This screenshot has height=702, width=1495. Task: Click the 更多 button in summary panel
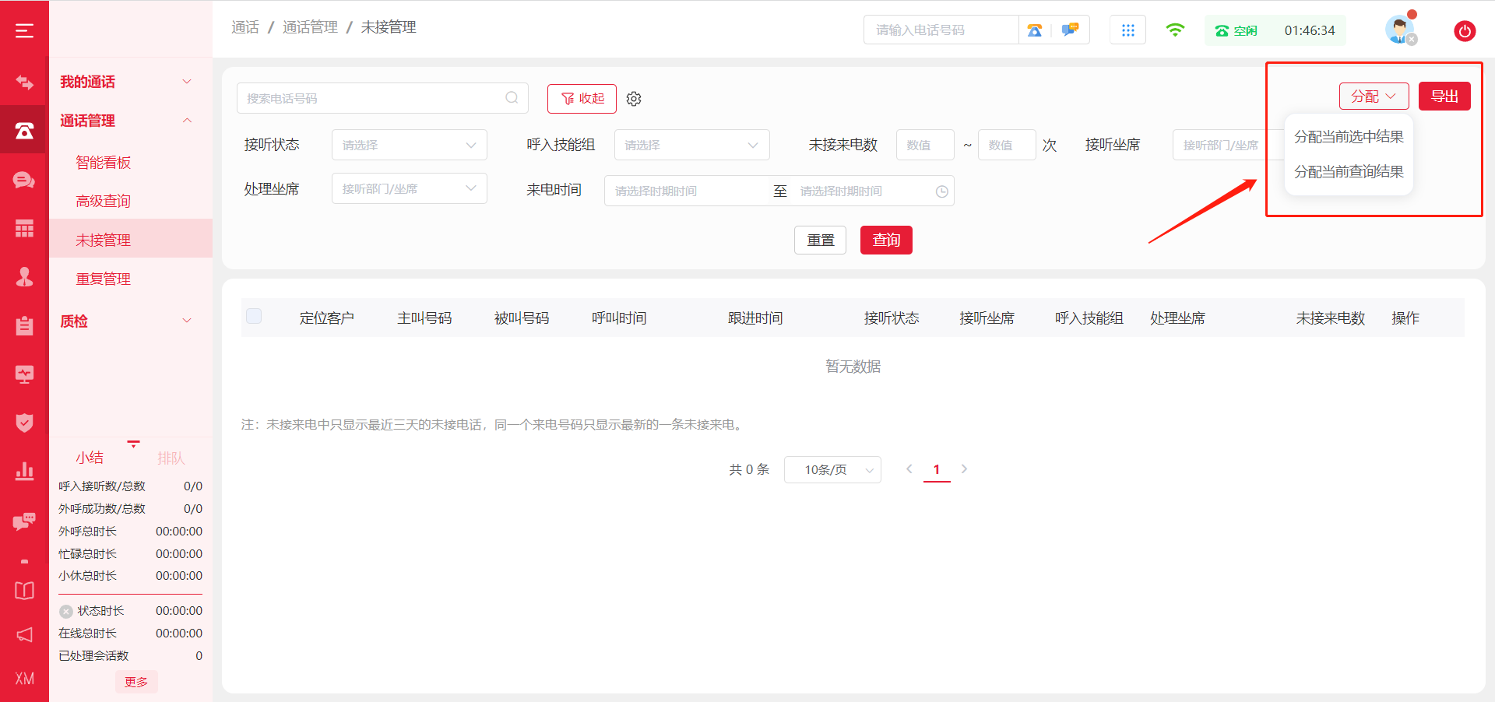pyautogui.click(x=136, y=682)
